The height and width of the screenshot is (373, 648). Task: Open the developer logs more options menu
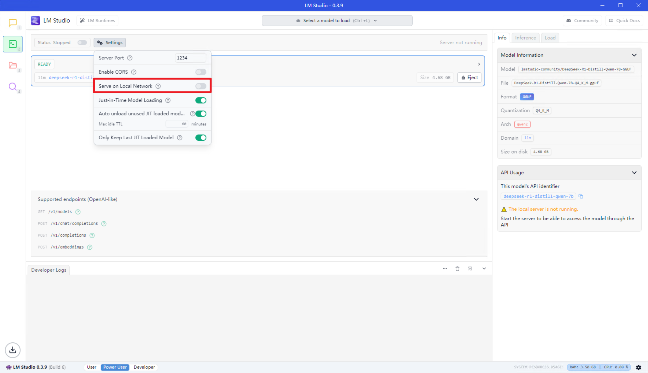445,268
